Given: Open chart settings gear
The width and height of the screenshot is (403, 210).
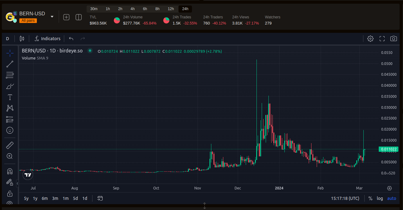Looking at the screenshot, I should 370,39.
